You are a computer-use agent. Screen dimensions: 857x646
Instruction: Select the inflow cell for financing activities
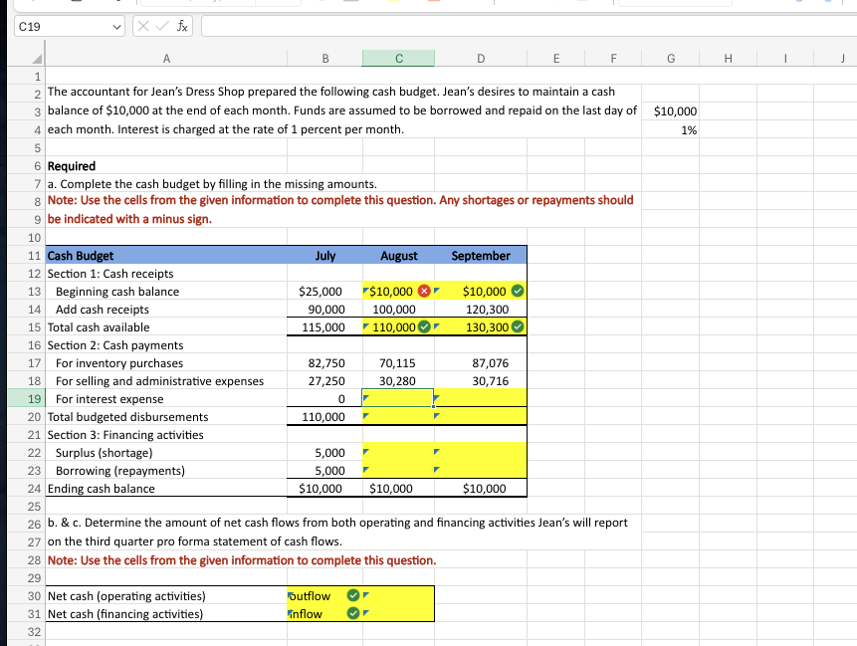tap(324, 614)
